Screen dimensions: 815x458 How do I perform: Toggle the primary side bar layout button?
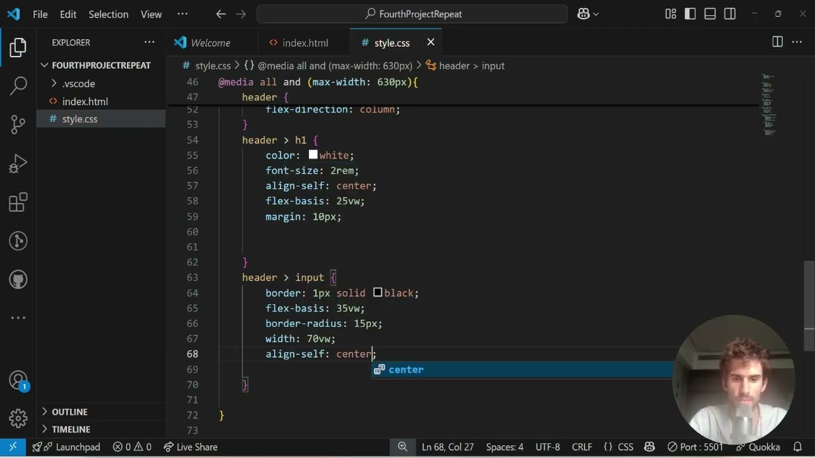pyautogui.click(x=690, y=14)
